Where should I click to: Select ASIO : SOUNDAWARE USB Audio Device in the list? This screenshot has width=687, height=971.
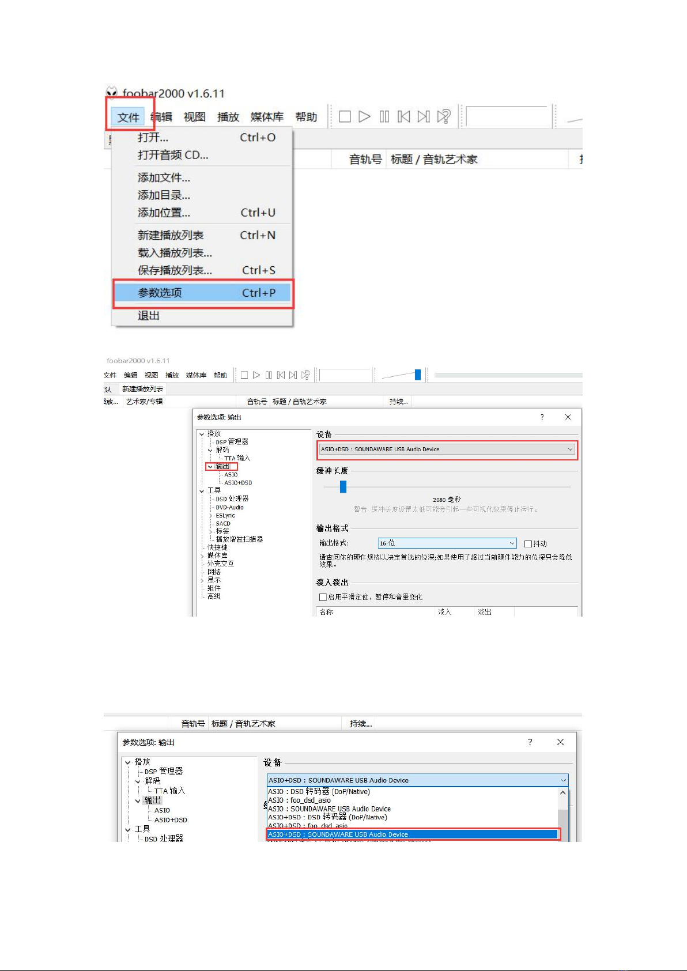tap(413, 809)
